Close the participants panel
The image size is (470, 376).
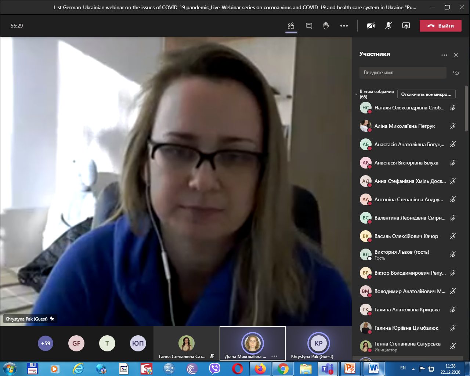click(456, 55)
